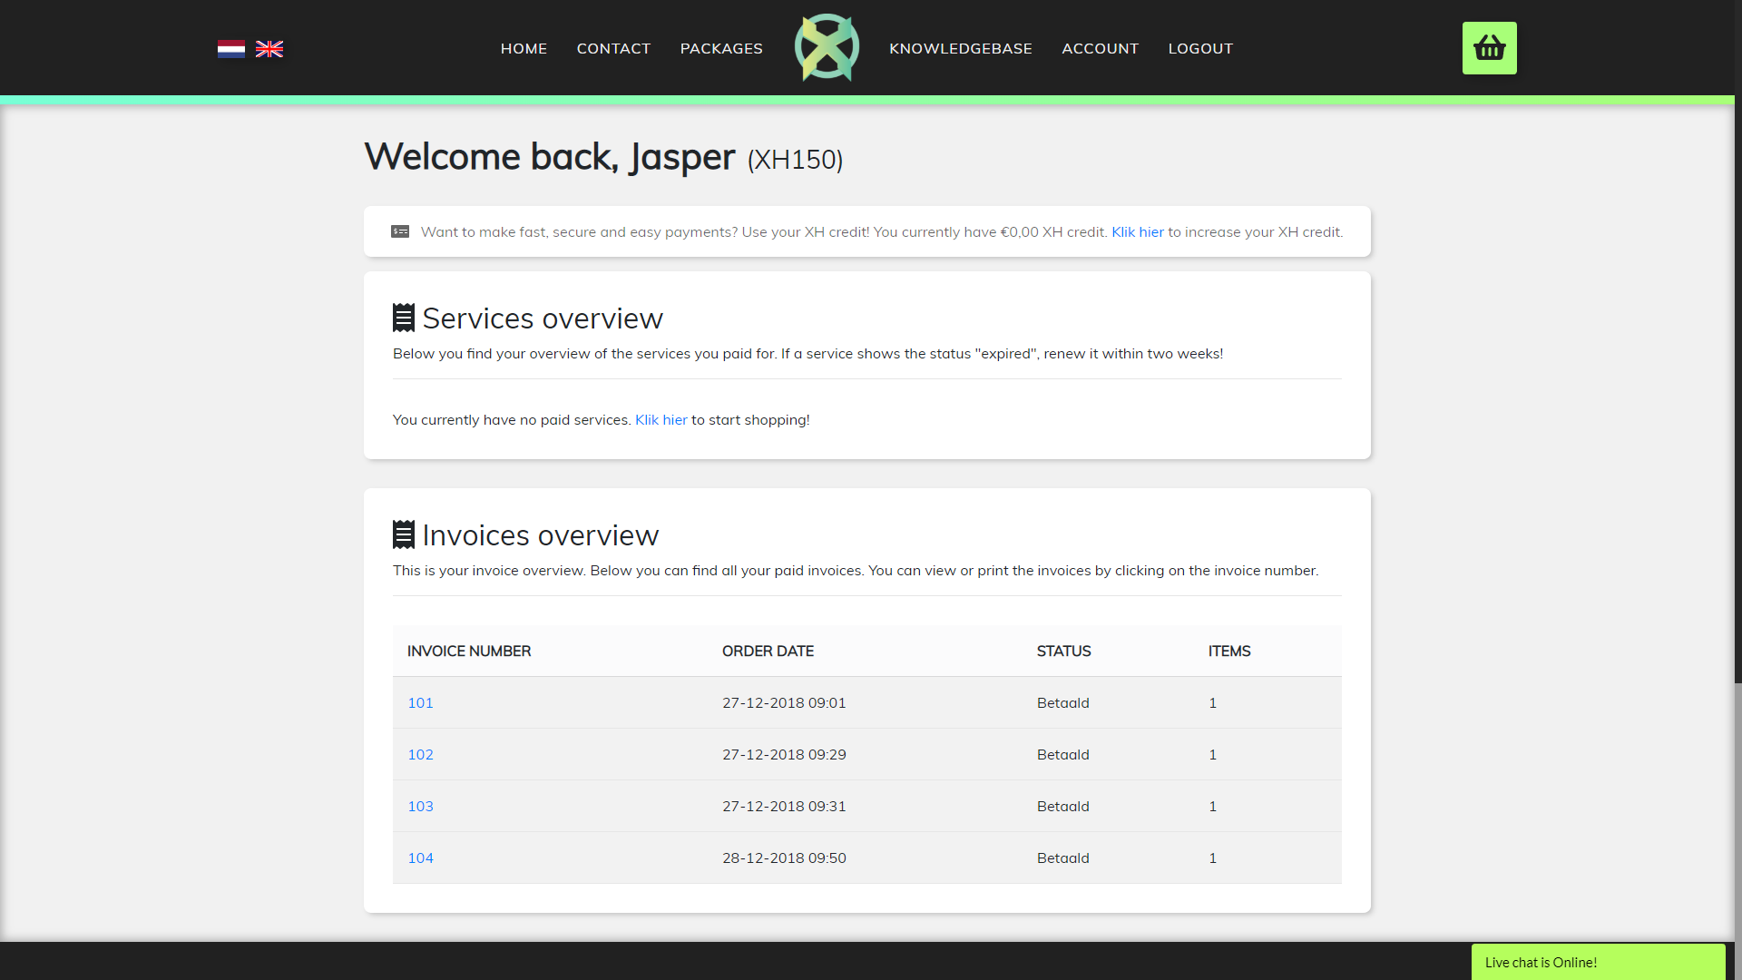This screenshot has height=980, width=1742.
Task: Click the site logo in the header
Action: coord(827,47)
